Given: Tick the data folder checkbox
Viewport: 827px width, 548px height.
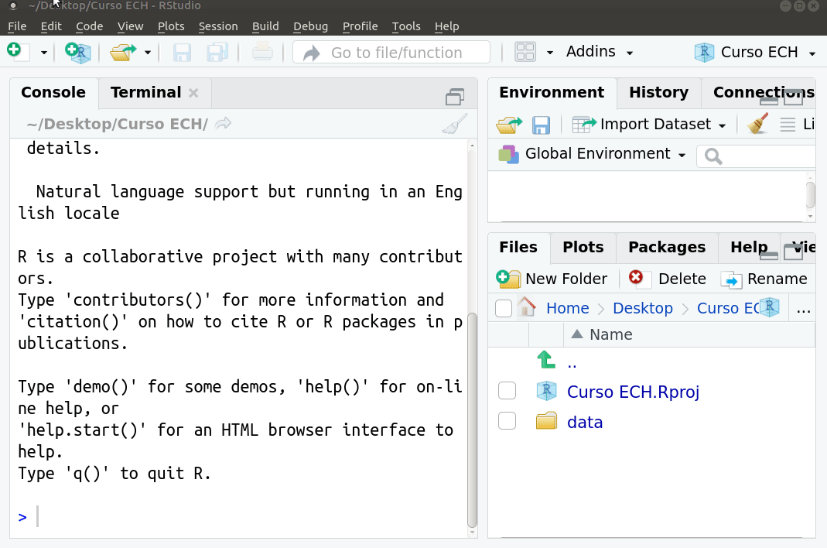Looking at the screenshot, I should [507, 421].
